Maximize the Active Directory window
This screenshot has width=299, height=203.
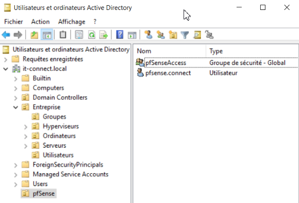pyautogui.click(x=263, y=8)
